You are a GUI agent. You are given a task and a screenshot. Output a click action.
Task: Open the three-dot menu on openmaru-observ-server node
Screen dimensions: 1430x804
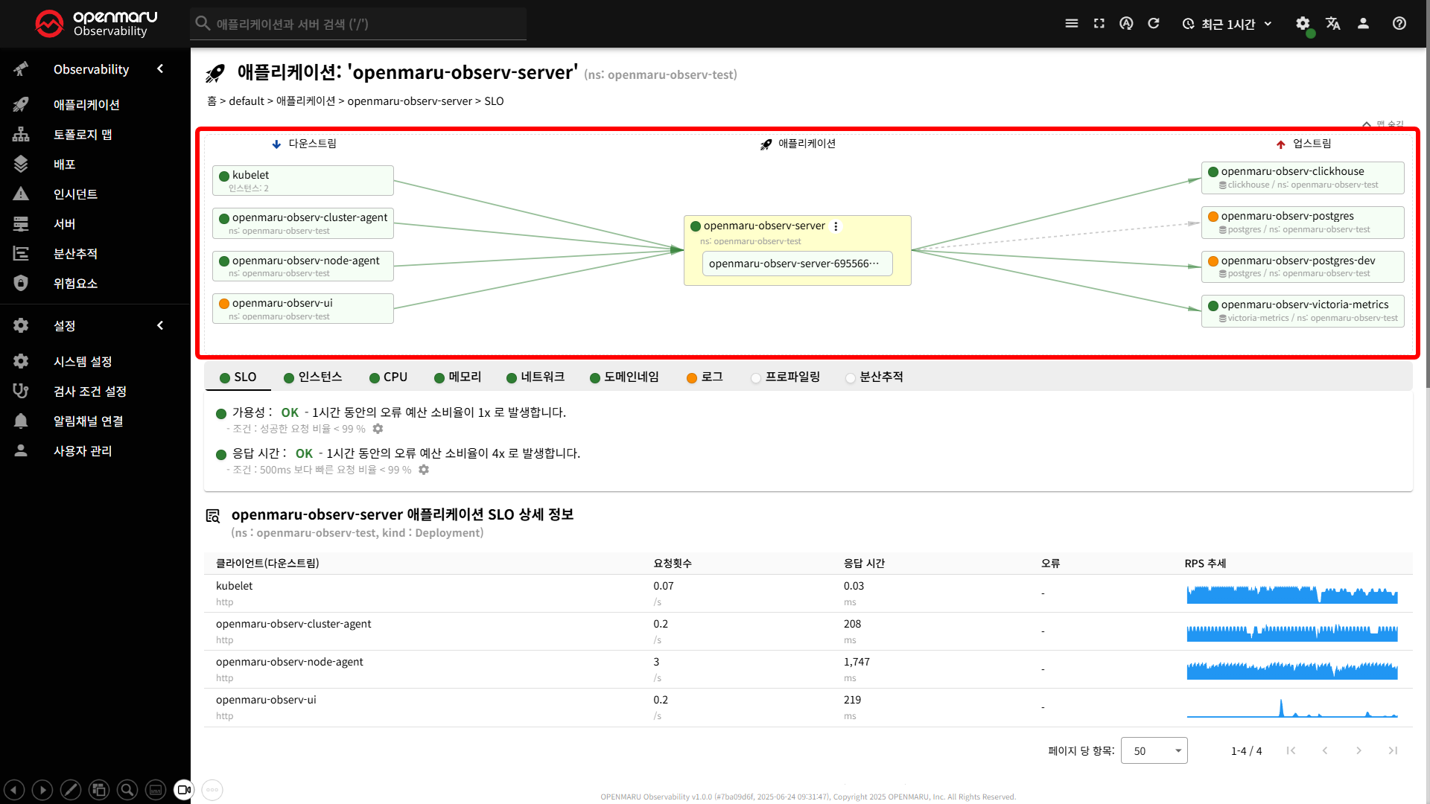(836, 226)
